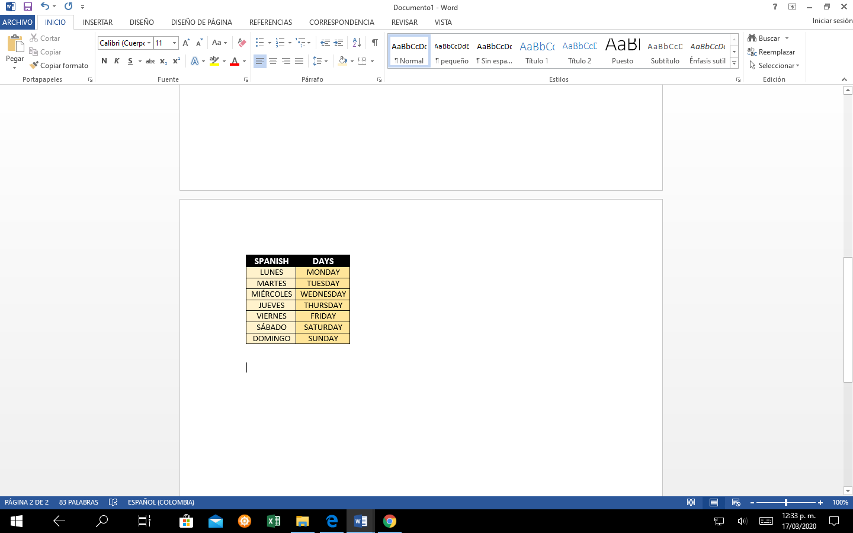Justify paragraph text
Viewport: 853px width, 533px height.
click(x=299, y=61)
